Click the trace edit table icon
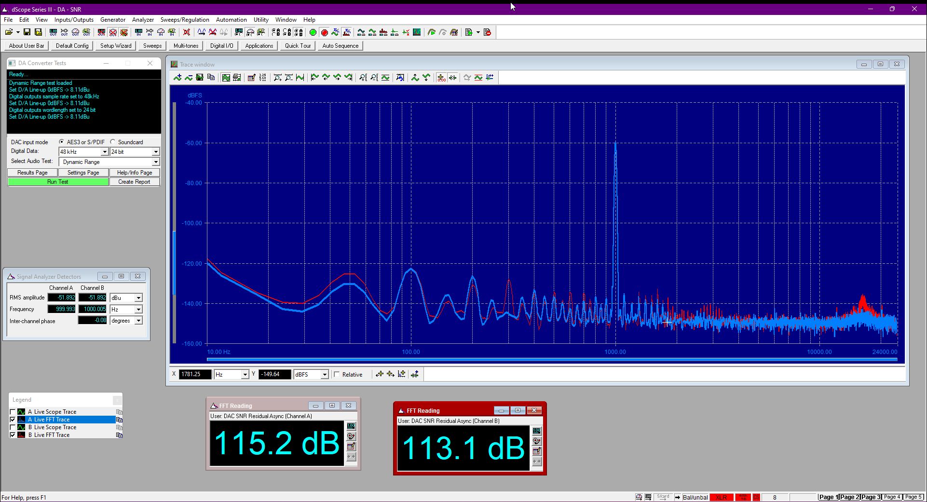 pos(251,78)
